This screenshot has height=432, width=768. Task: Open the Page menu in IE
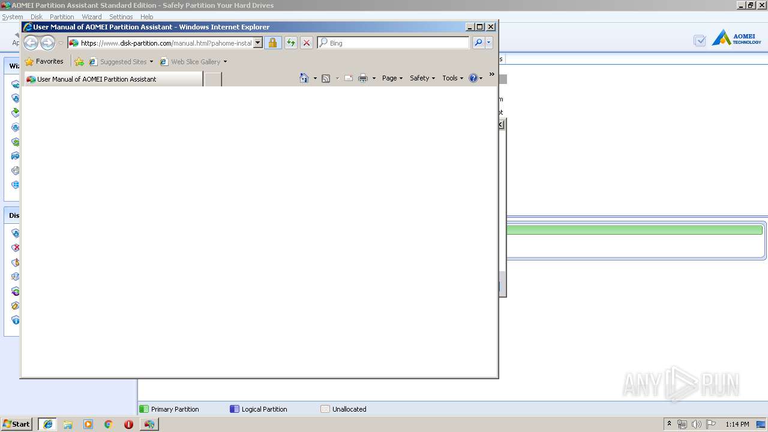pyautogui.click(x=392, y=78)
